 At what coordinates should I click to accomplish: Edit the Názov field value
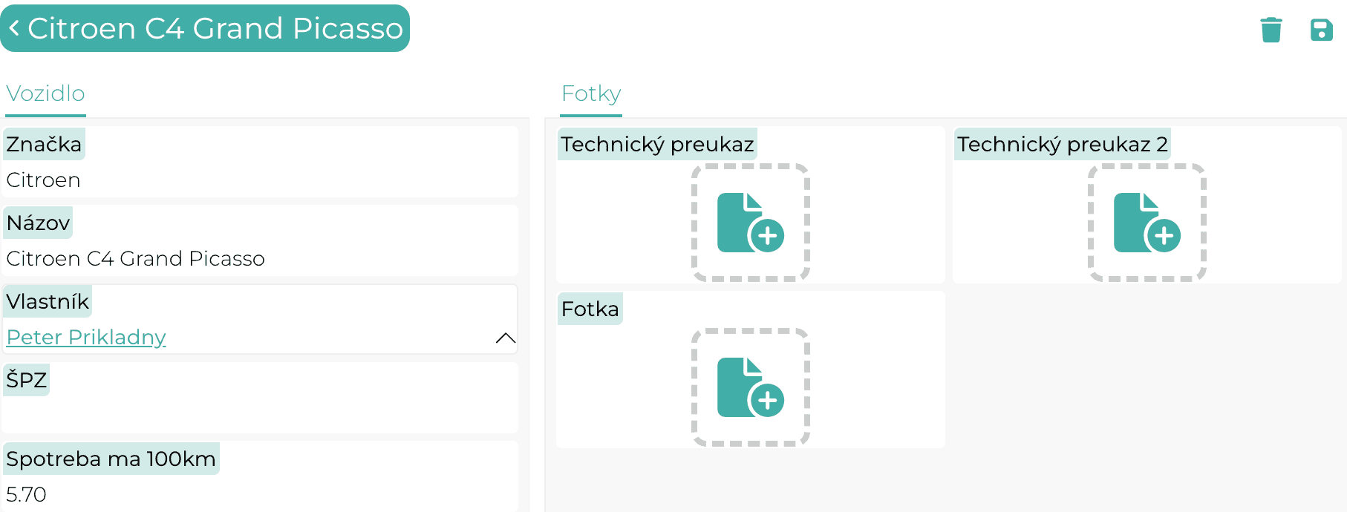(260, 258)
